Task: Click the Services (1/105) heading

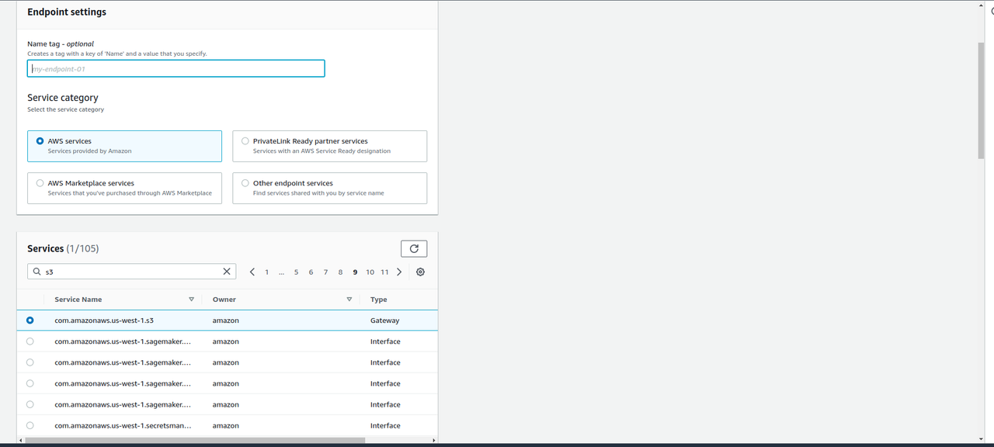Action: click(63, 248)
